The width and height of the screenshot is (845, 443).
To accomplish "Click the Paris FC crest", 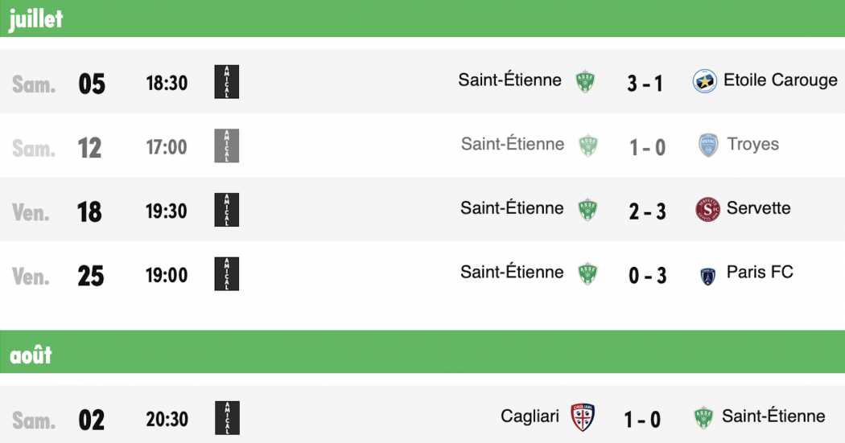I will (x=707, y=276).
